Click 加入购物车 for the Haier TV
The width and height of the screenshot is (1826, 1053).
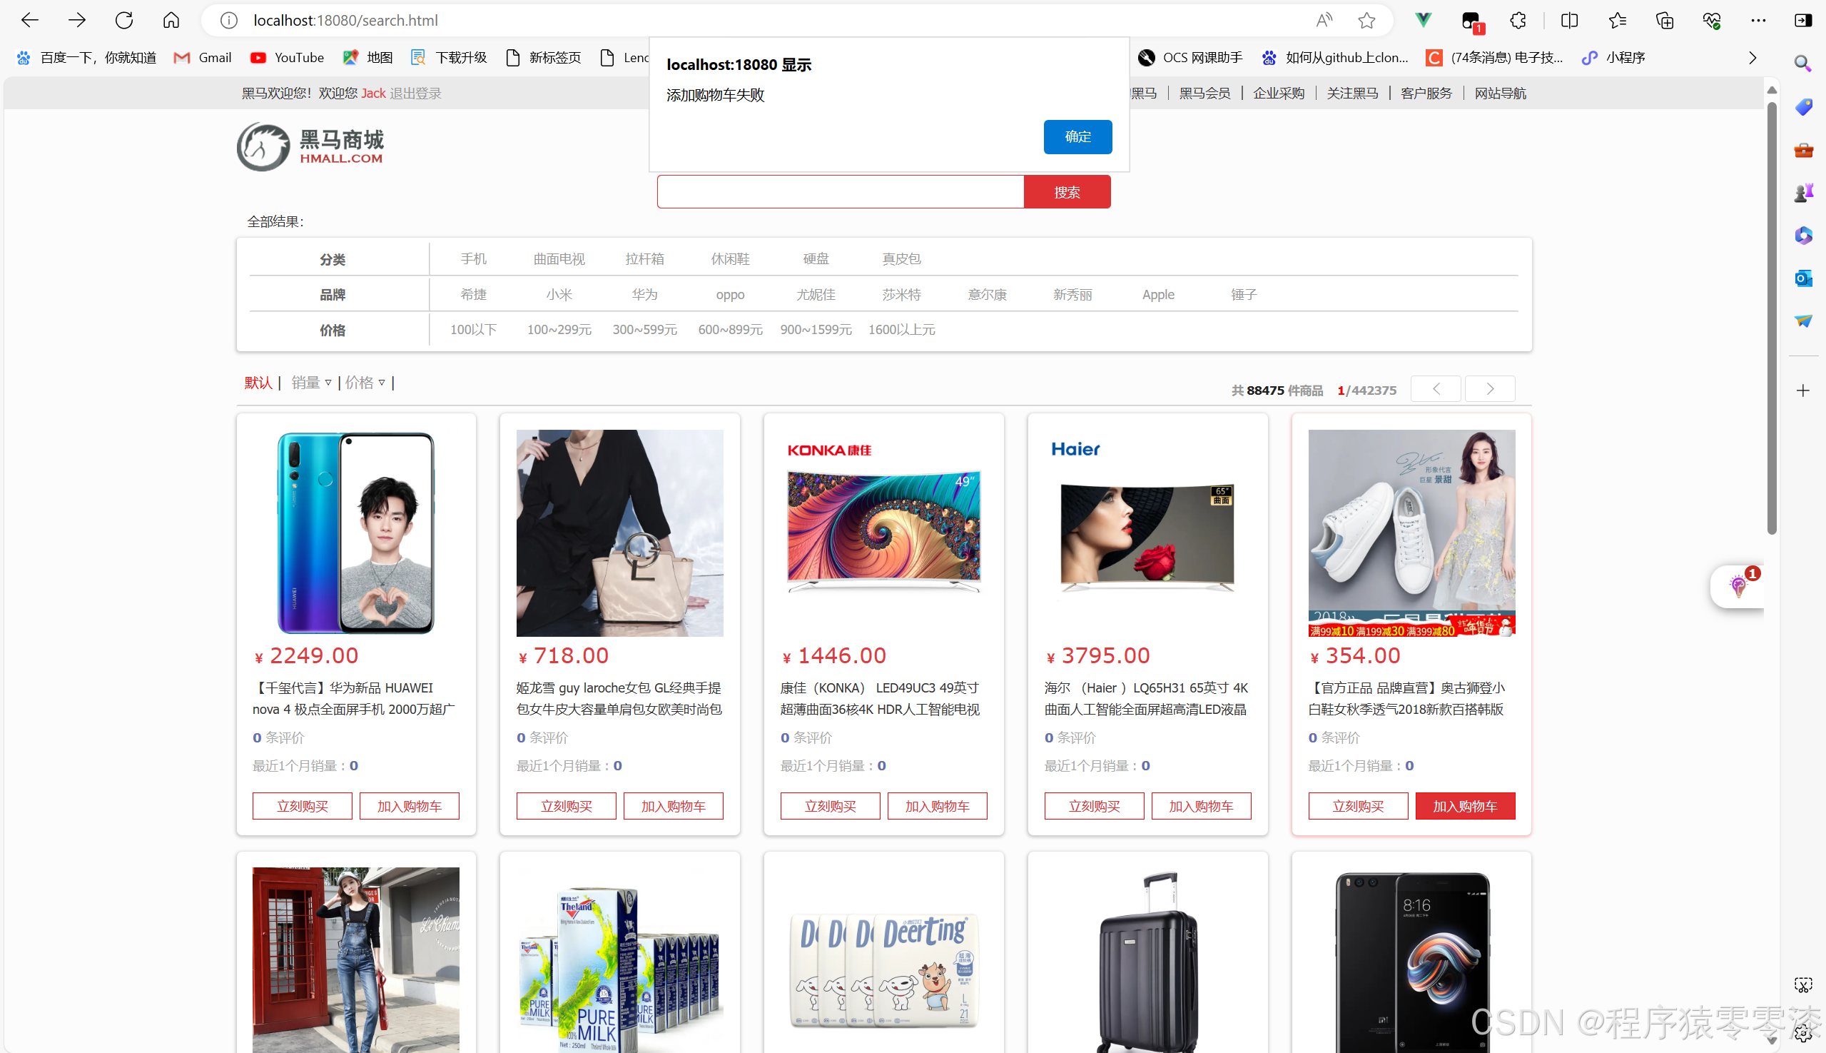[x=1200, y=806]
